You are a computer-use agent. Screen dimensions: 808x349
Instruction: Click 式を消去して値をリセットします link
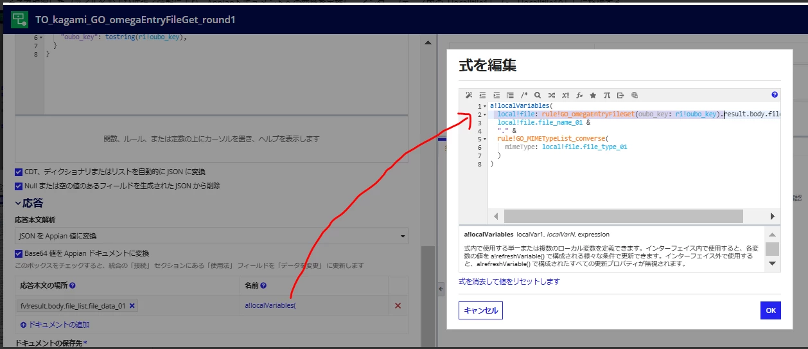point(509,282)
